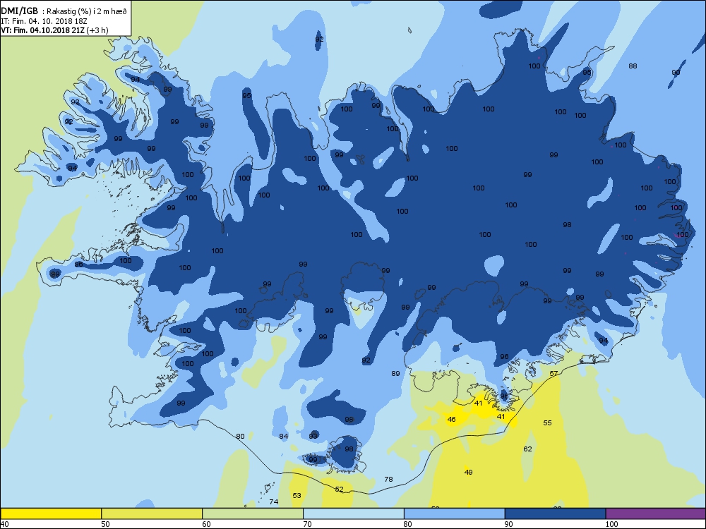Click the humidity value '55' on the map

548,422
